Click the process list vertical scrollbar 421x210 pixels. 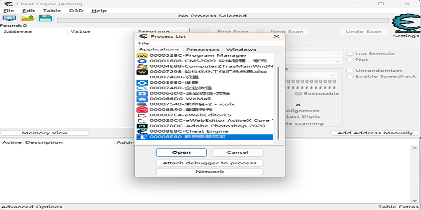pyautogui.click(x=279, y=103)
